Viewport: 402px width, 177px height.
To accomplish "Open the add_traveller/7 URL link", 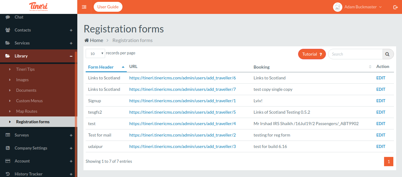I will [x=182, y=89].
